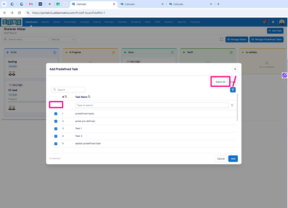Open the Financial menu
This screenshot has width=288, height=208.
195,22
